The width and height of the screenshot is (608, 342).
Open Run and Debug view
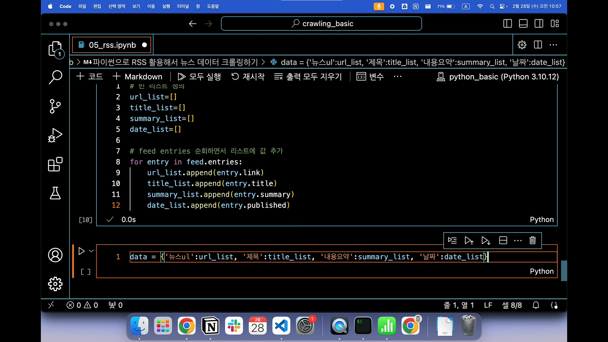pyautogui.click(x=55, y=135)
